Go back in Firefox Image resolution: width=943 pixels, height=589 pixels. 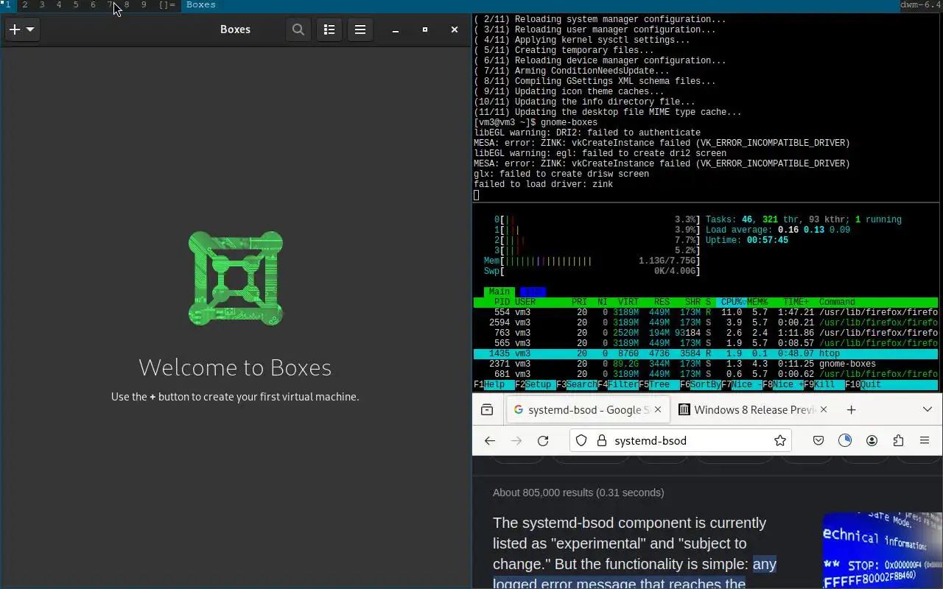pyautogui.click(x=490, y=440)
